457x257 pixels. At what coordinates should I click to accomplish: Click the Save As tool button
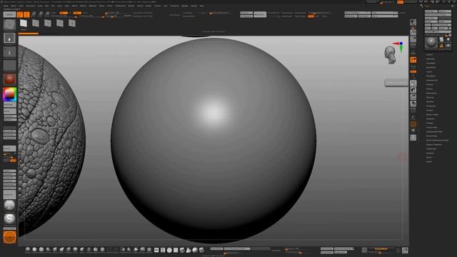(x=445, y=11)
